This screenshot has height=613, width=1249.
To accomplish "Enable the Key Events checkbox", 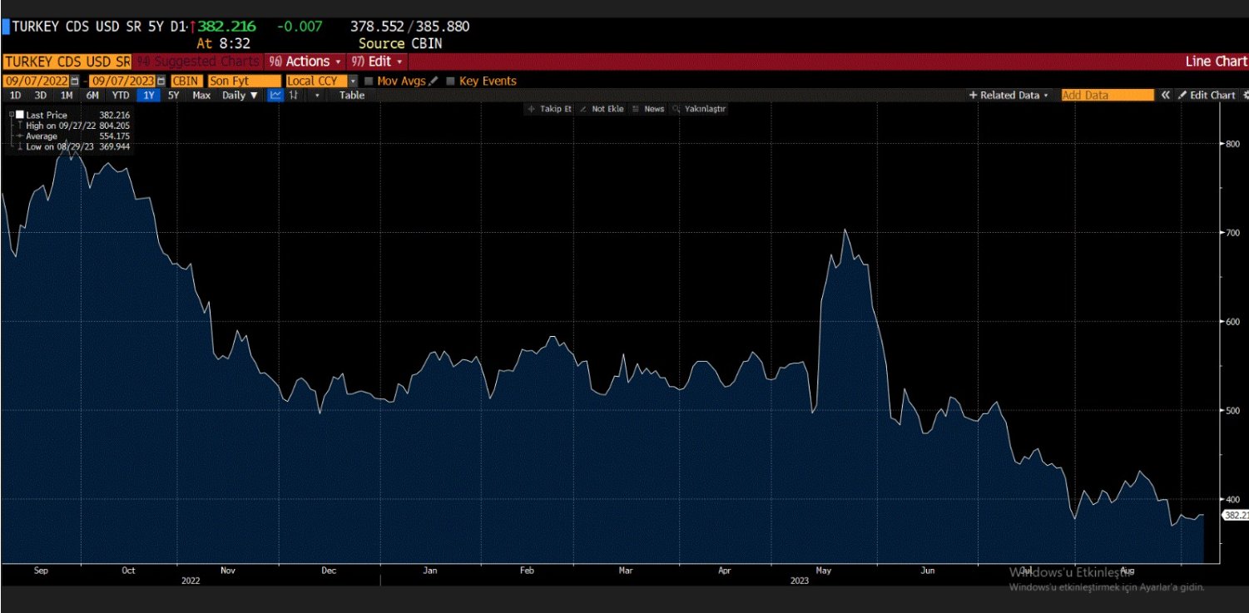I will 450,81.
